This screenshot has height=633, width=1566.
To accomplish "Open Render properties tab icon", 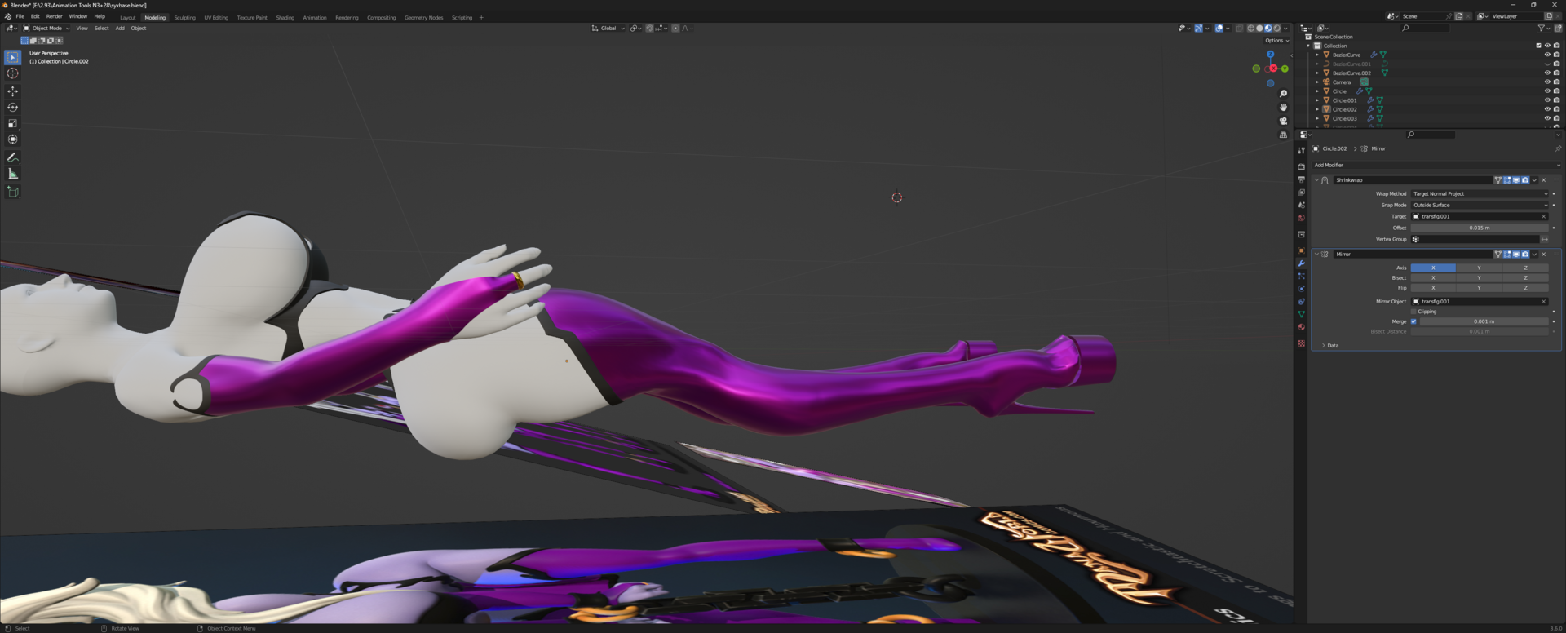I will (1301, 167).
